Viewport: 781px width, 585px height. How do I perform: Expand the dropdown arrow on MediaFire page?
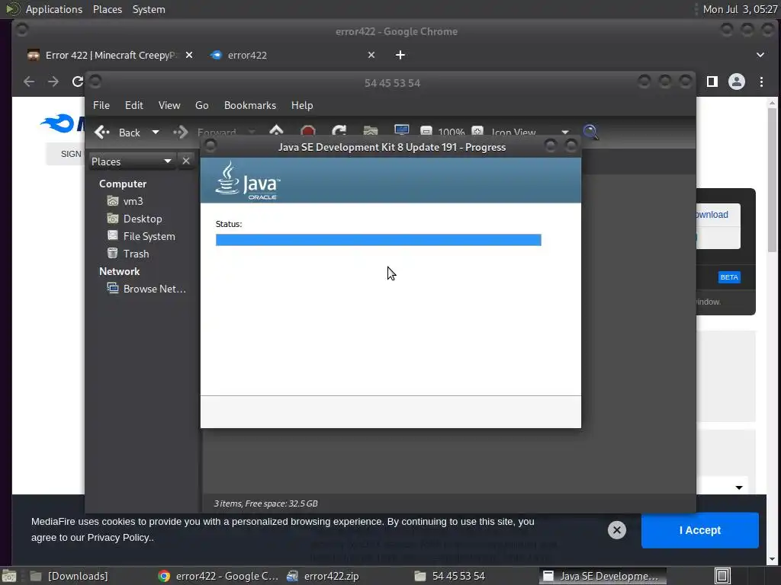739,487
